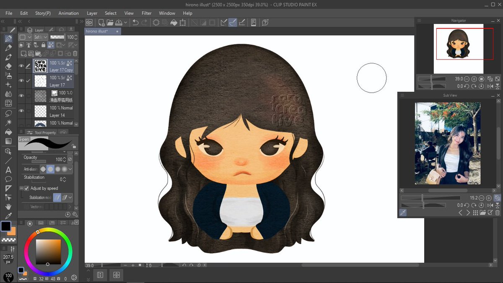Create a new raster layer
The width and height of the screenshot is (503, 283).
[23, 54]
